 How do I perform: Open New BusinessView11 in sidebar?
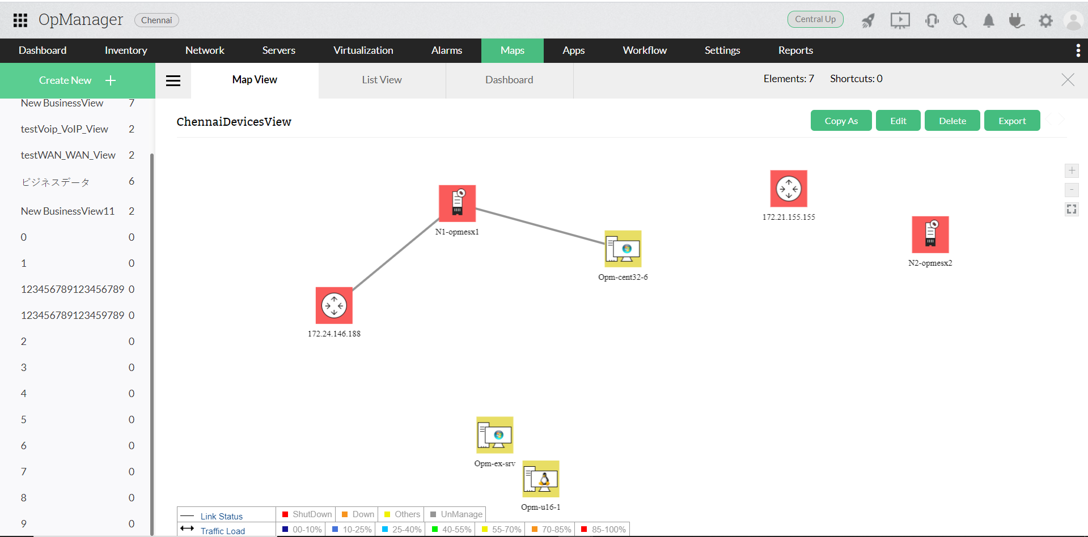67,211
